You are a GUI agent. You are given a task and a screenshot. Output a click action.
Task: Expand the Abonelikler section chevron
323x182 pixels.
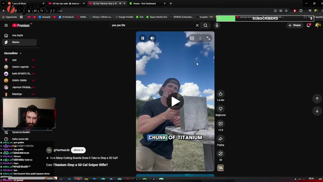pos(20,53)
